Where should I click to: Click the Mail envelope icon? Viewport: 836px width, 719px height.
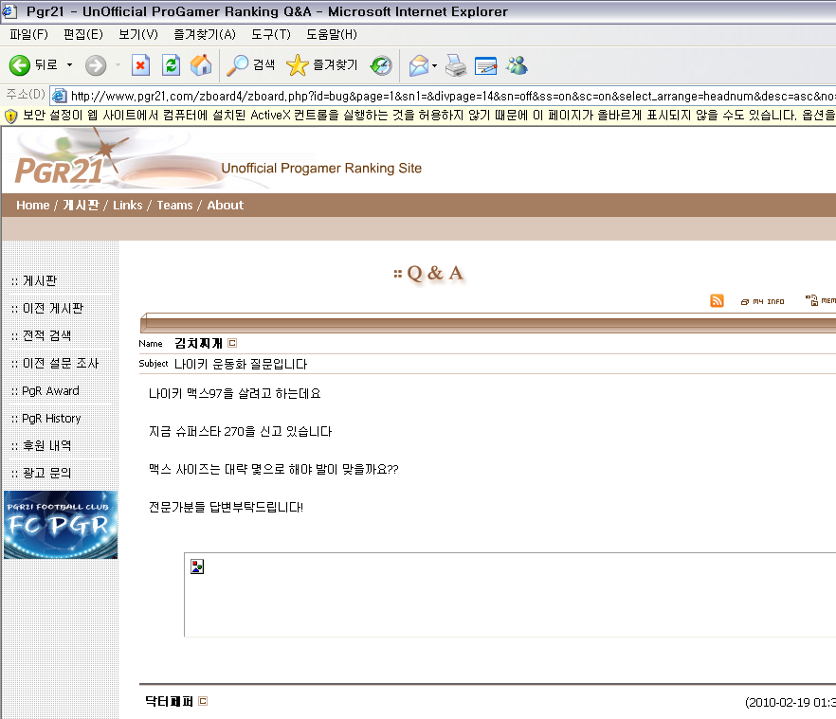tap(419, 65)
